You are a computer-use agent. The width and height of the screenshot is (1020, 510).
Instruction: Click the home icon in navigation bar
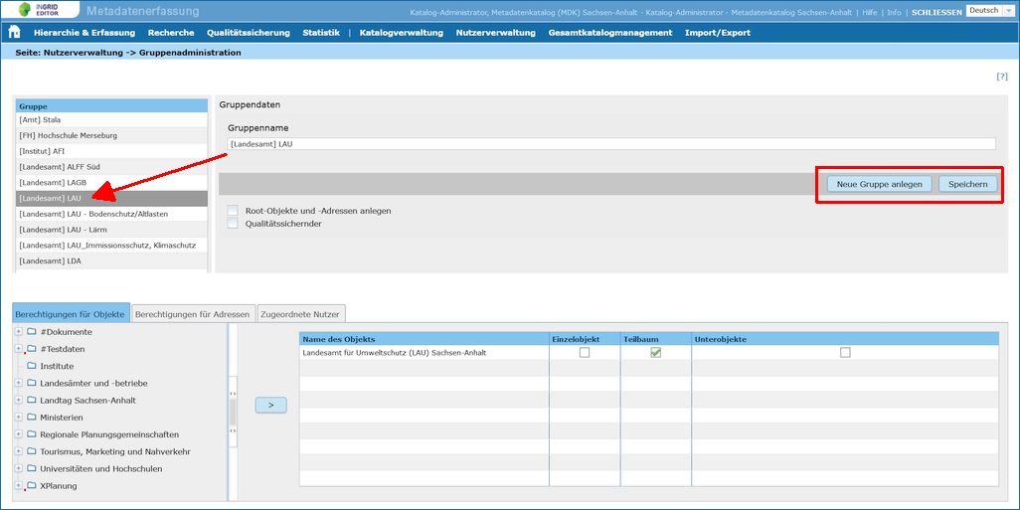tap(14, 33)
